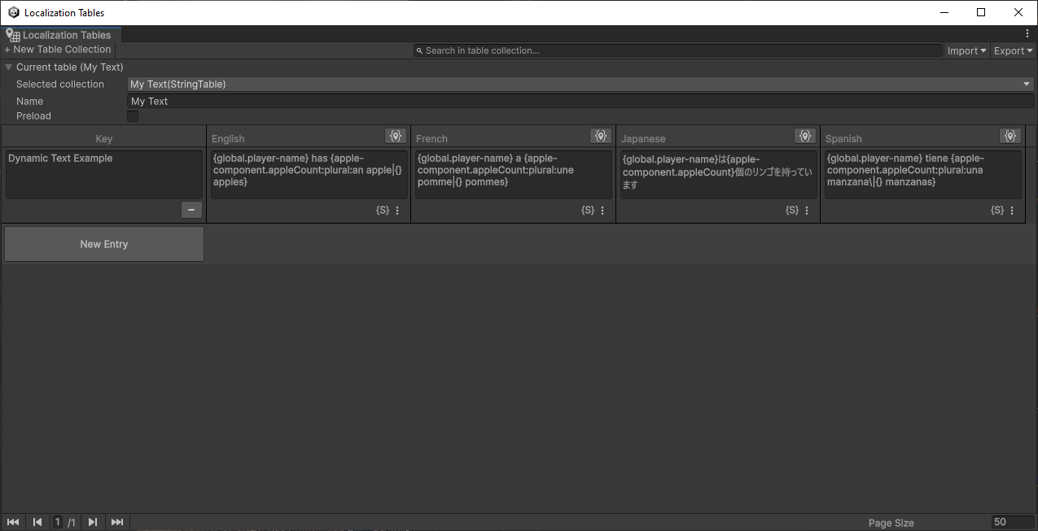Viewport: 1038px width, 531px height.
Task: Select the Localization Tables tab
Action: 61,35
